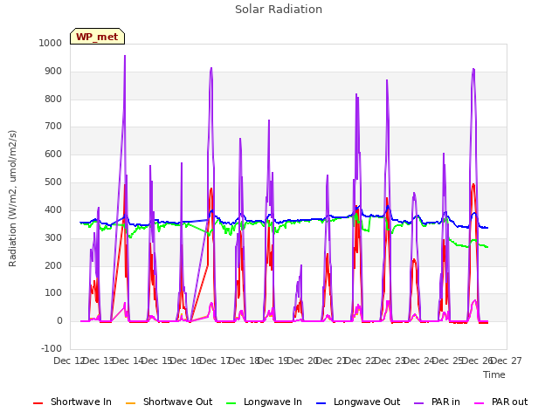
Task: Toggle the PAR in legend entry
Action: [x=437, y=402]
